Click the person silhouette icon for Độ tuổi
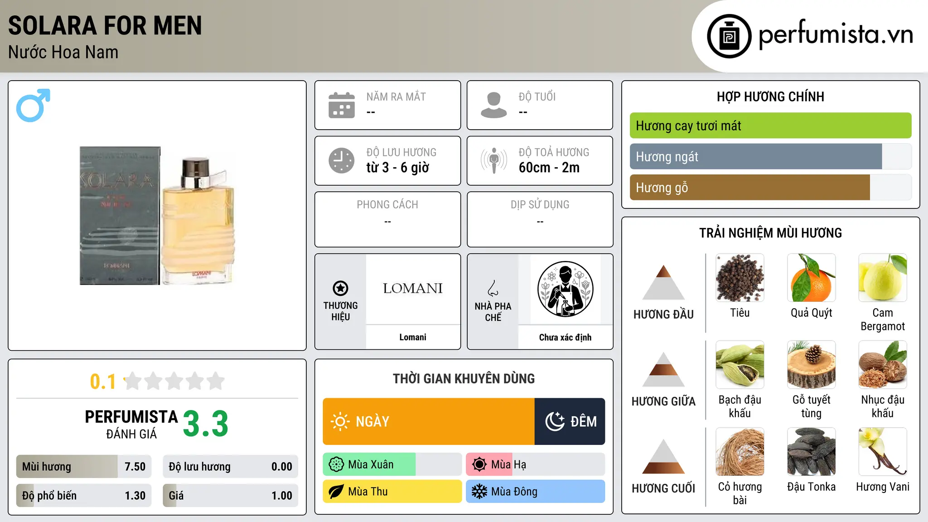Image resolution: width=928 pixels, height=522 pixels. coord(494,105)
